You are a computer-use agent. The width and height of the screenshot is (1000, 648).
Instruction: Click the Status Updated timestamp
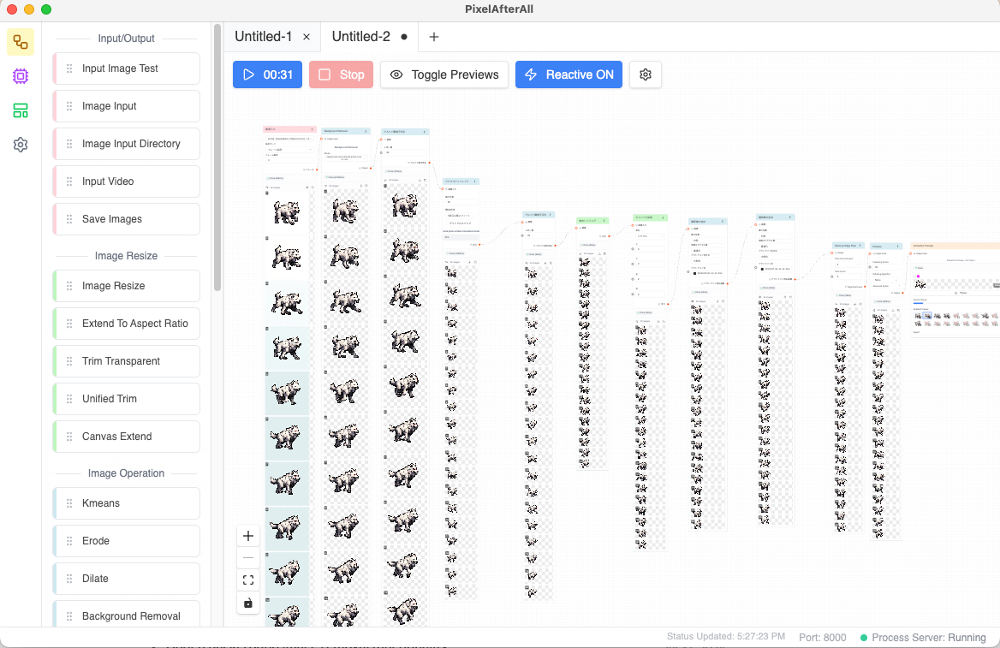pyautogui.click(x=726, y=637)
